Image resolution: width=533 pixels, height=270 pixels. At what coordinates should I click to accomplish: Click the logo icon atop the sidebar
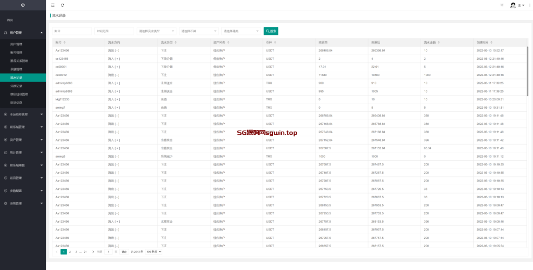[x=23, y=5]
